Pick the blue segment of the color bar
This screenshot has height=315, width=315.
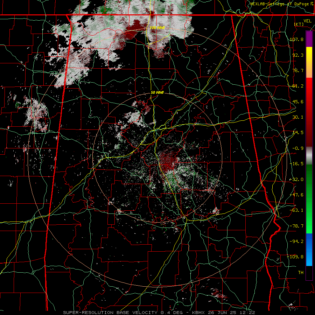(x=309, y=250)
